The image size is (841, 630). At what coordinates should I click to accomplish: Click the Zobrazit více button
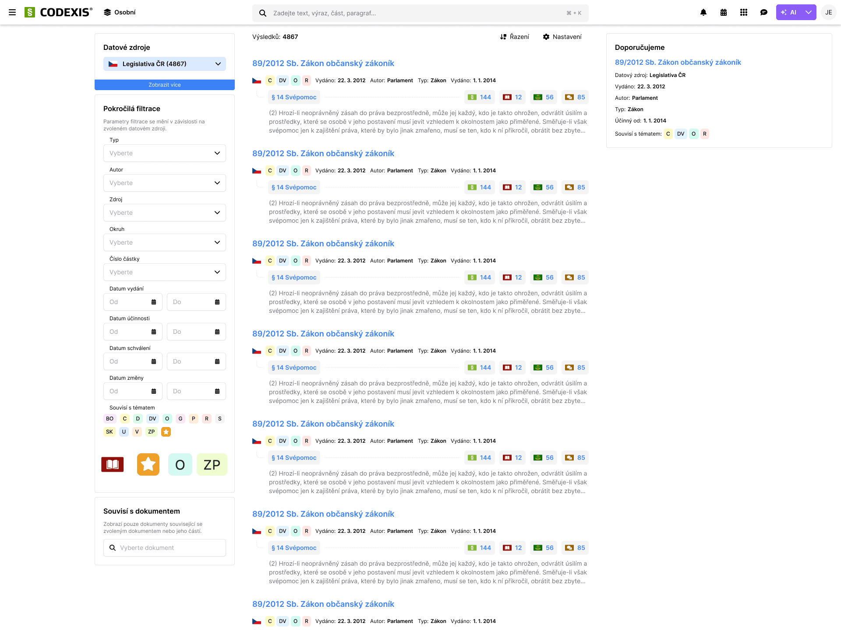[165, 85]
